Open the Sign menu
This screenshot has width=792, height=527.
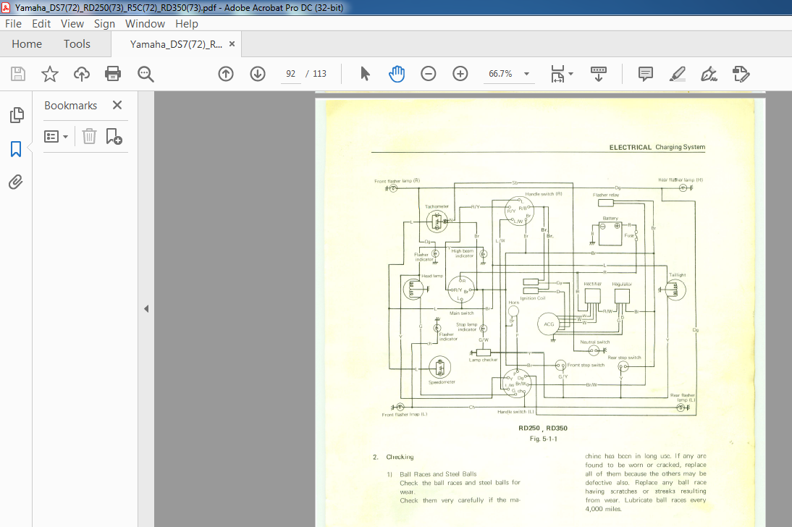(x=104, y=24)
